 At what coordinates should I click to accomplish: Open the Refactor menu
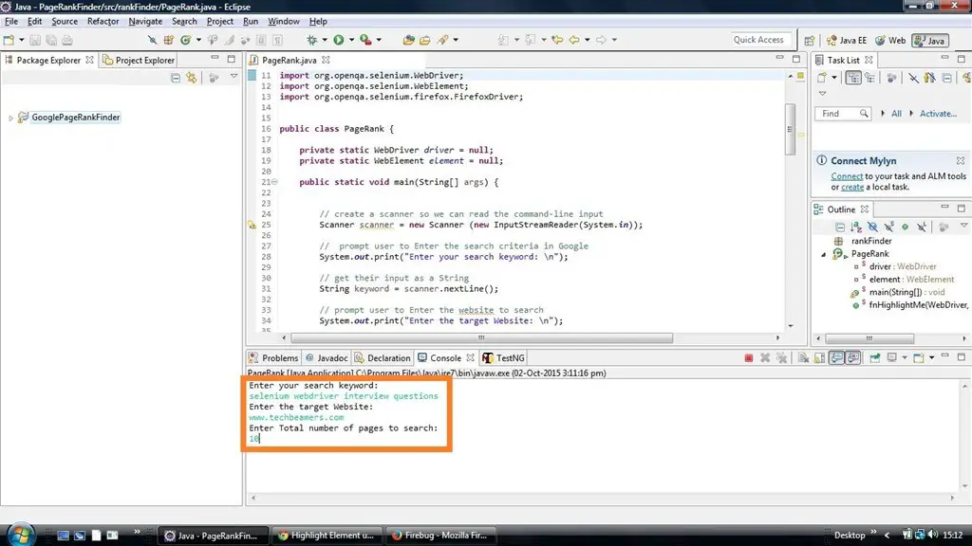(x=103, y=21)
